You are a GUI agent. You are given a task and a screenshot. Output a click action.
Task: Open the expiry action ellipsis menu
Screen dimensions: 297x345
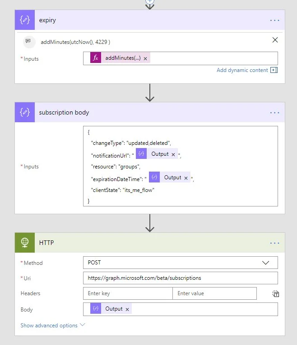(274, 20)
